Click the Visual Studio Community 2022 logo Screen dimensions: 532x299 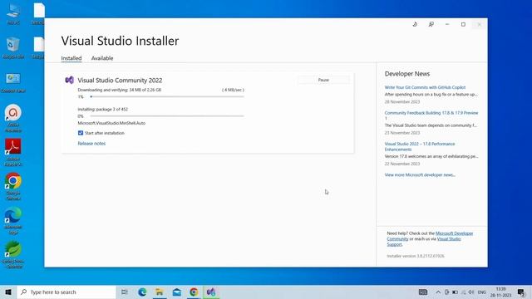tap(69, 80)
